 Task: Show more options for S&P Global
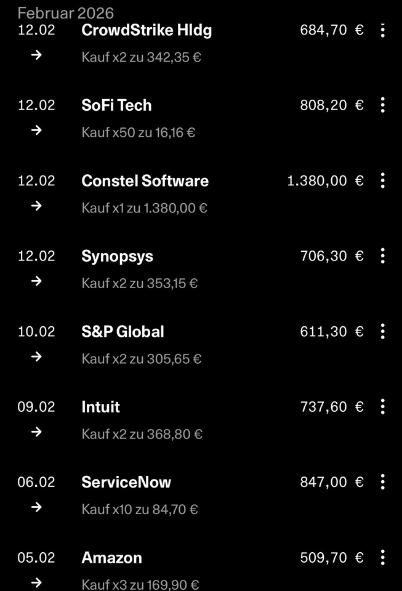[x=382, y=331]
